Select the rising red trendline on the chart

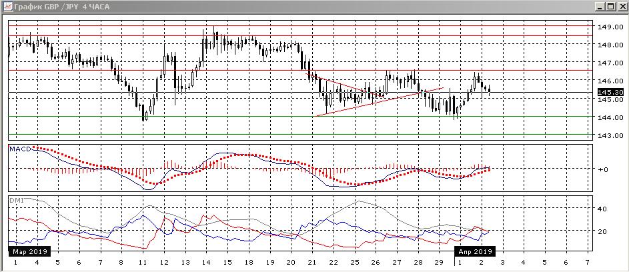coord(380,101)
